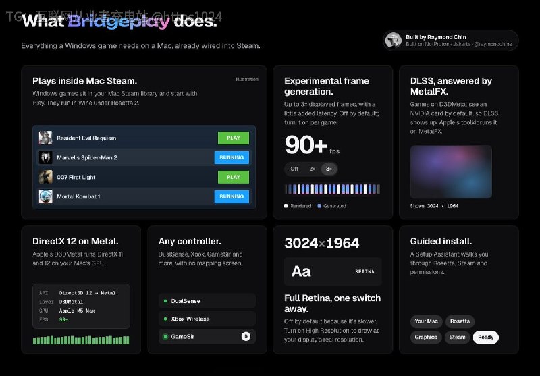Set frame generation to Off
This screenshot has height=376, width=540.
[x=294, y=169]
